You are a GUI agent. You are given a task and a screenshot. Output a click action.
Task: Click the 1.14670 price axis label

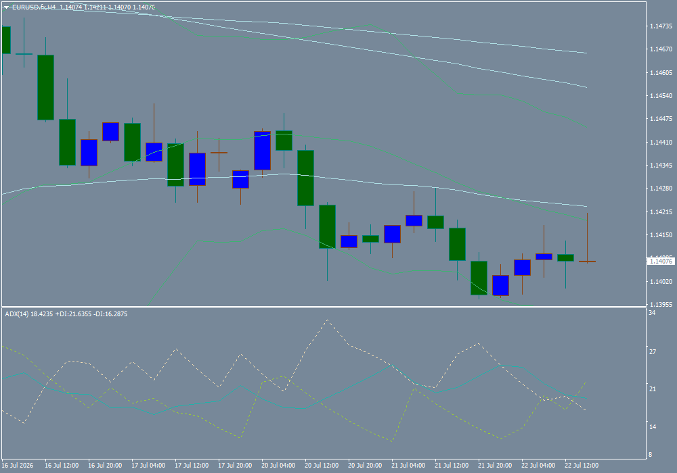point(661,49)
